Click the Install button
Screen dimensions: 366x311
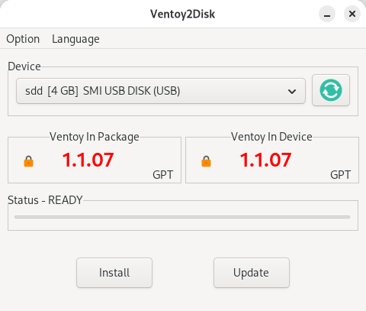click(x=114, y=273)
